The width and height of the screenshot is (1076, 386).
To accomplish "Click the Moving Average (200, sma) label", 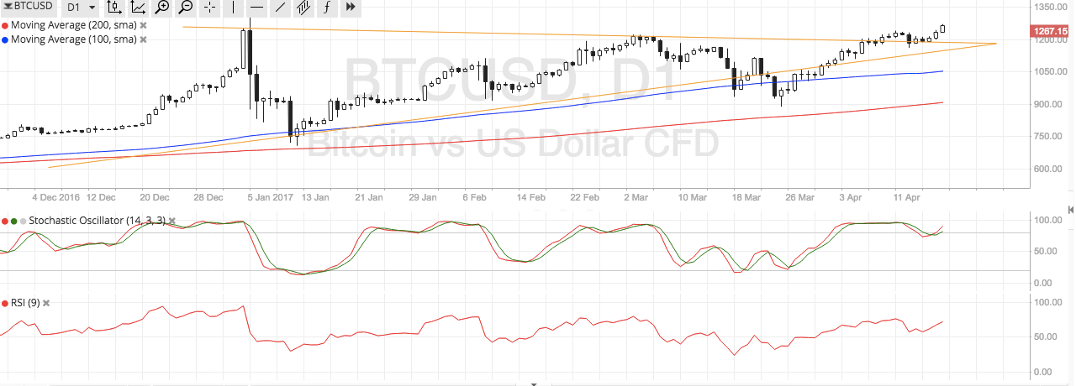I will coord(74,25).
